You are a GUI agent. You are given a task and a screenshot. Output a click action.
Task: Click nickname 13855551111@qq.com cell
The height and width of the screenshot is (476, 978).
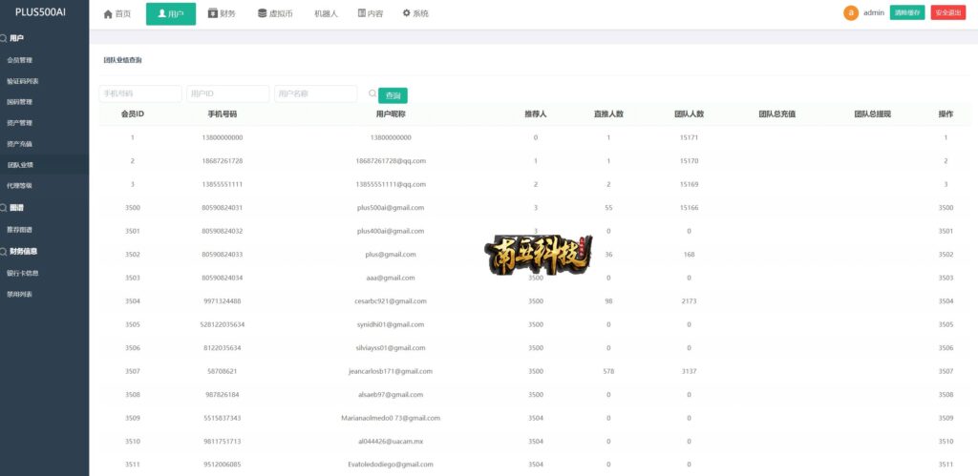[x=391, y=184]
